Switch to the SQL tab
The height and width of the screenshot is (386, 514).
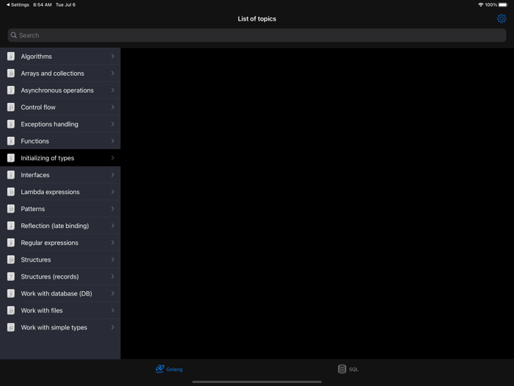pyautogui.click(x=348, y=369)
